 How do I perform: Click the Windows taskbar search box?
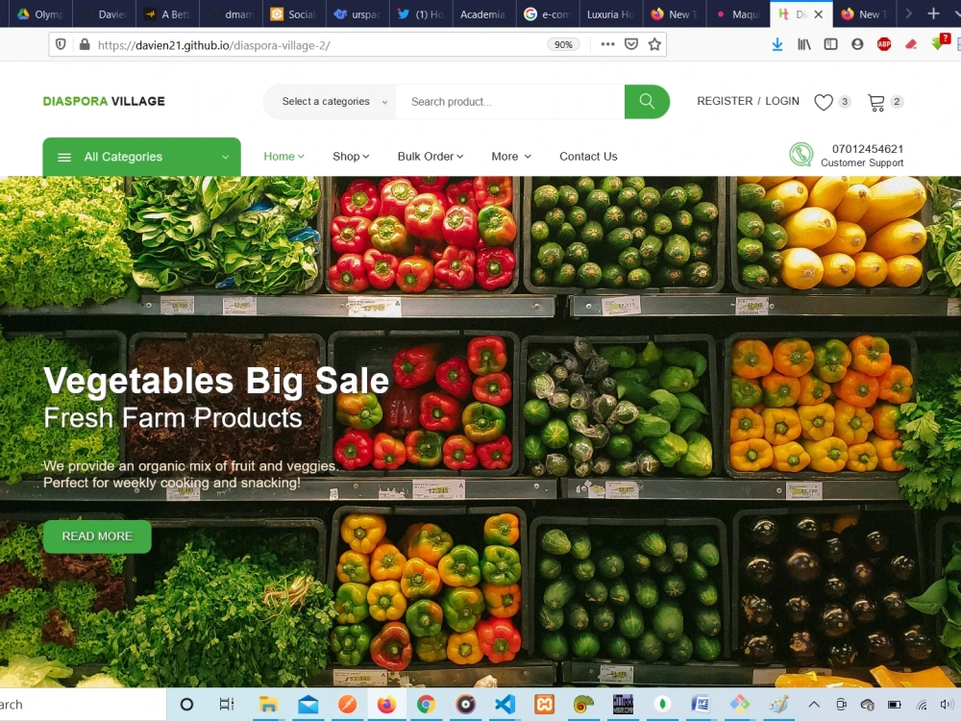coord(83,705)
